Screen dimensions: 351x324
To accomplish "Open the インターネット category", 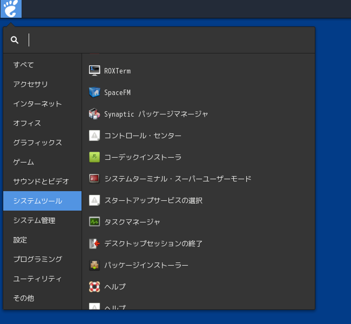I will (x=42, y=104).
